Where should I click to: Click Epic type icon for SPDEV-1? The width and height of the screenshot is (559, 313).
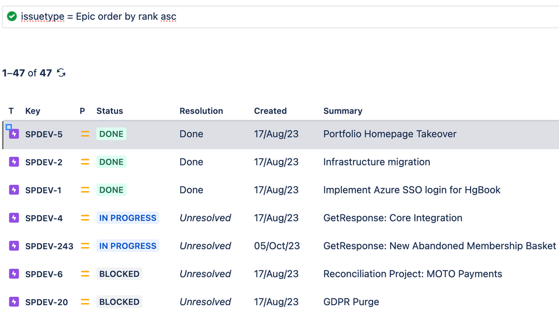[14, 190]
